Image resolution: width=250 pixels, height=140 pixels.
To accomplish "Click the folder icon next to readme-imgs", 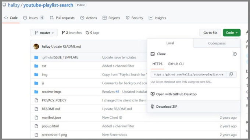I will [36, 92].
